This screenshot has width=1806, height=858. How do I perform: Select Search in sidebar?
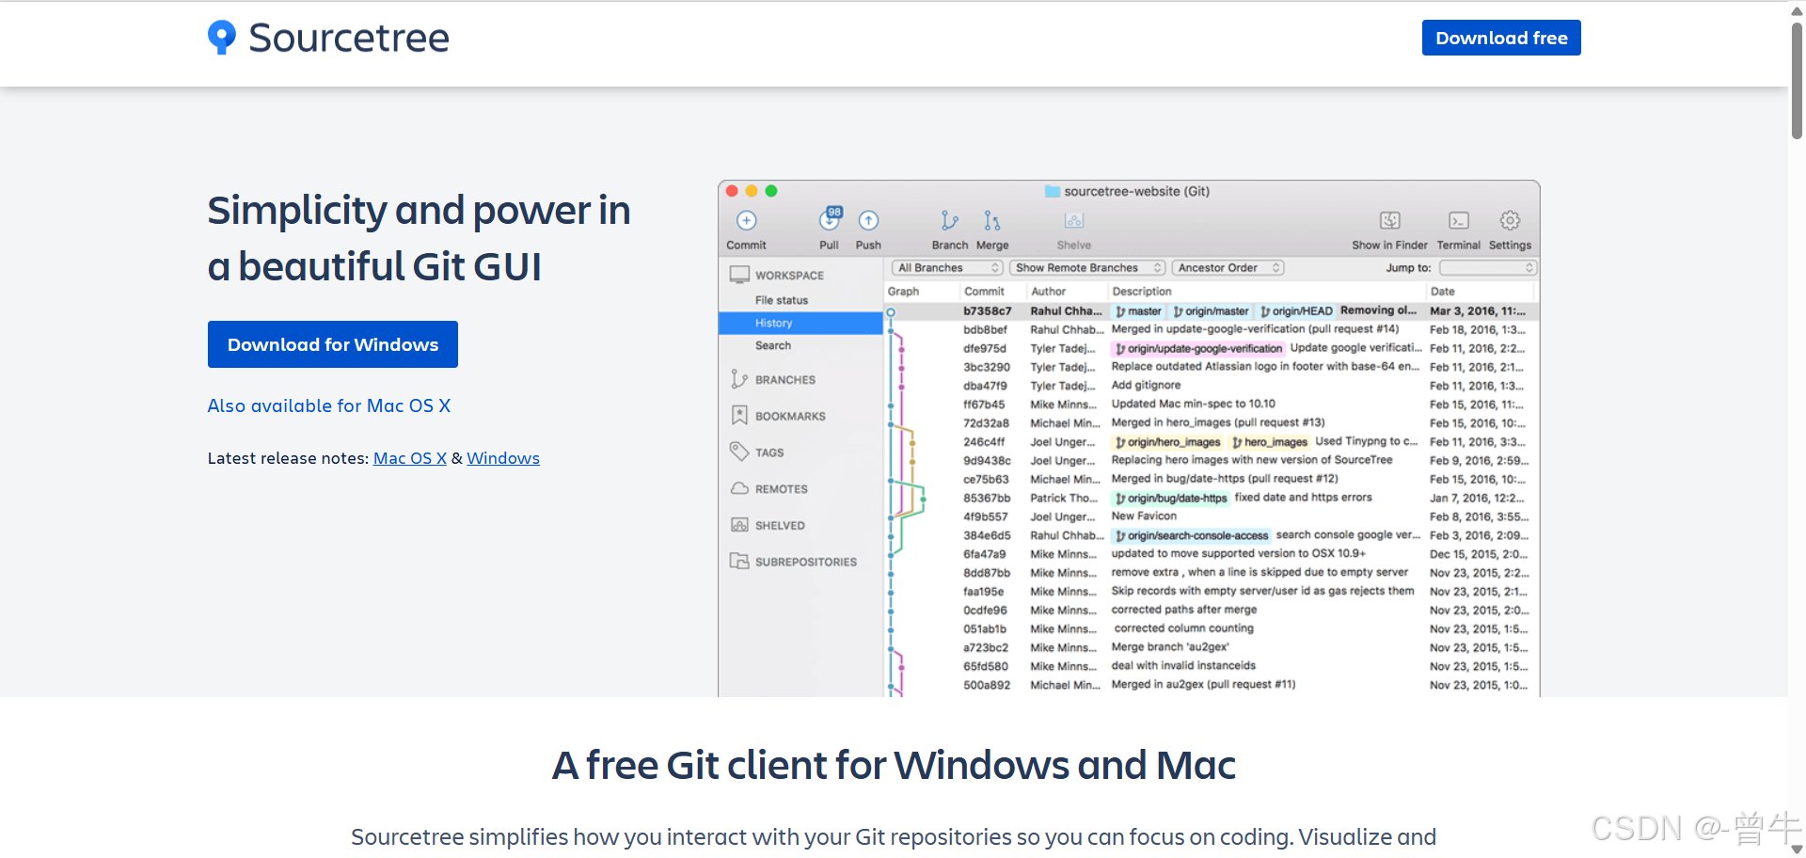(x=773, y=345)
